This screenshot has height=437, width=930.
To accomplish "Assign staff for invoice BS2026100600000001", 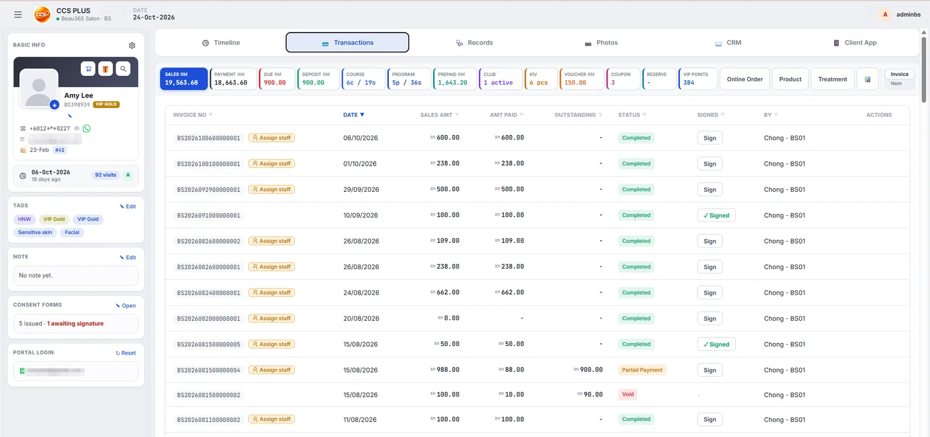I will pos(271,138).
